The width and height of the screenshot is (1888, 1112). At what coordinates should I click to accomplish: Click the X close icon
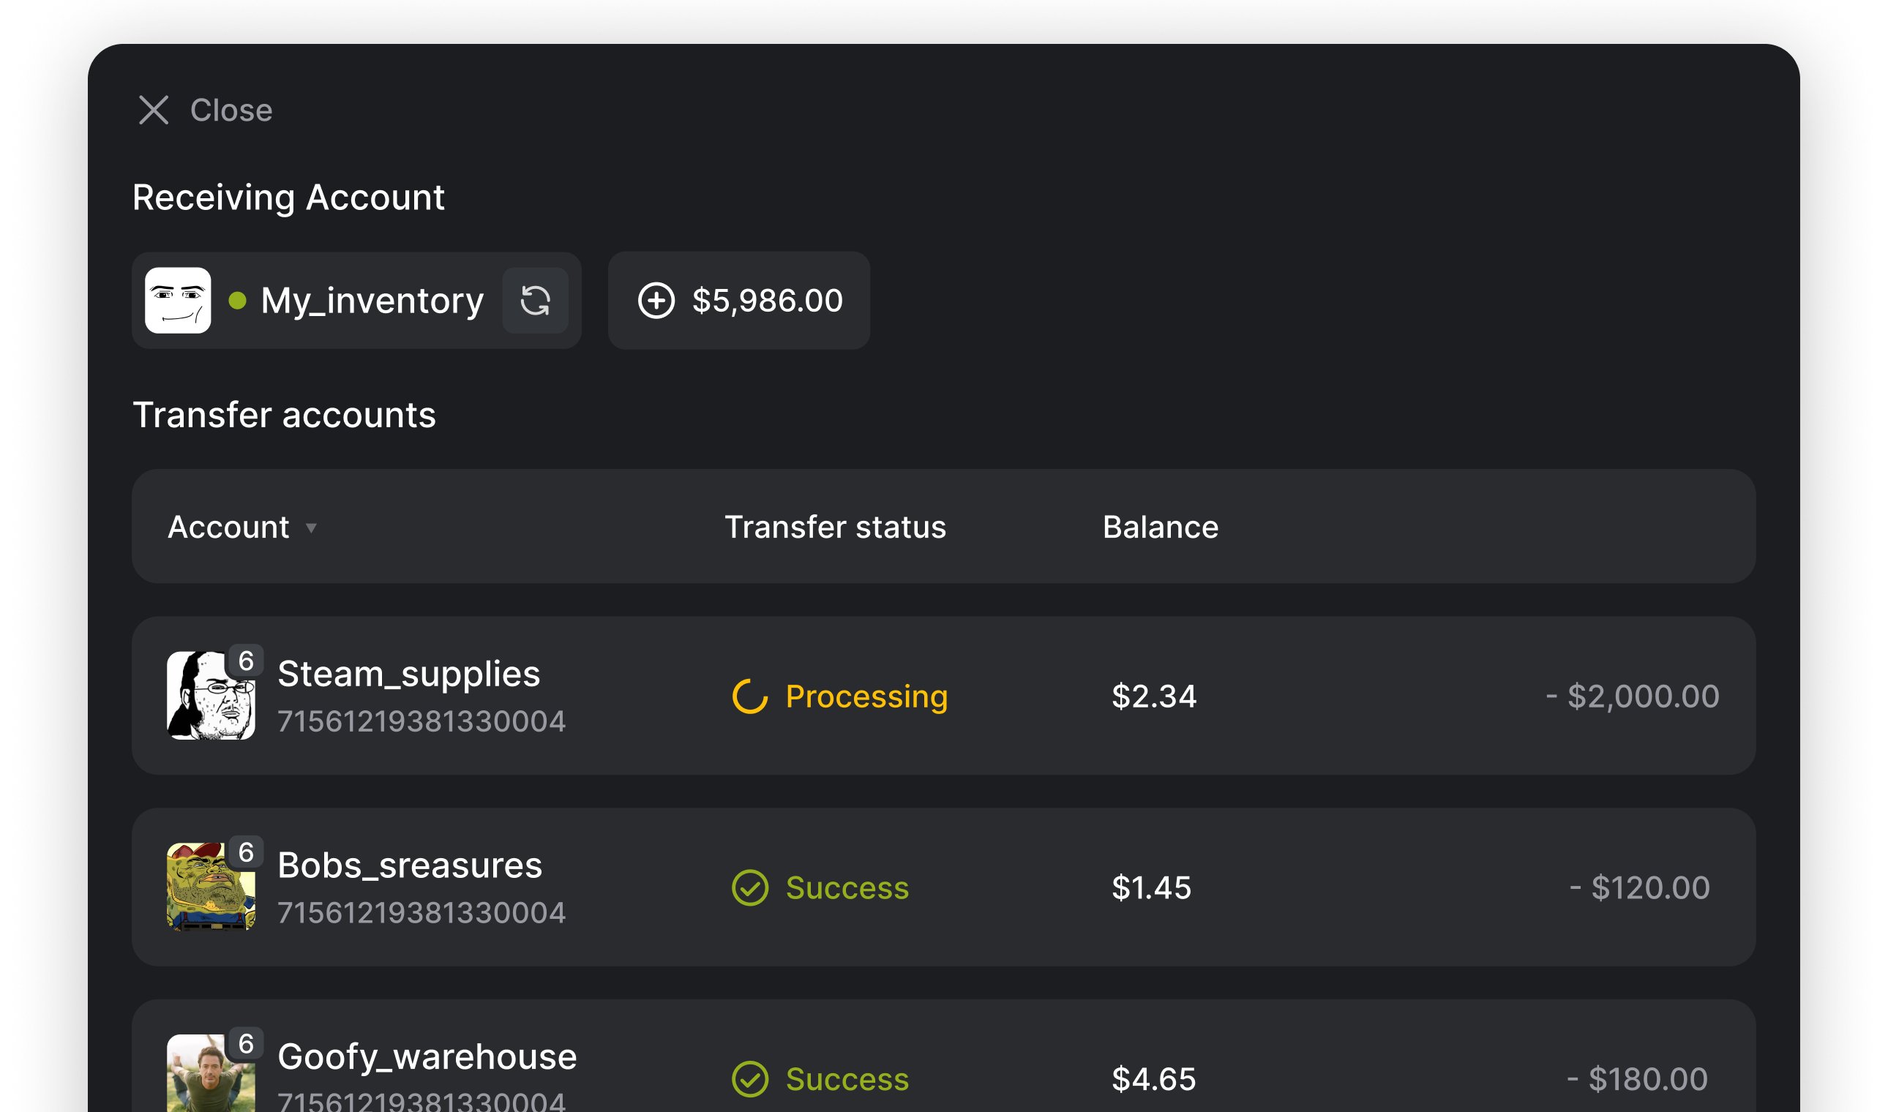[x=154, y=110]
